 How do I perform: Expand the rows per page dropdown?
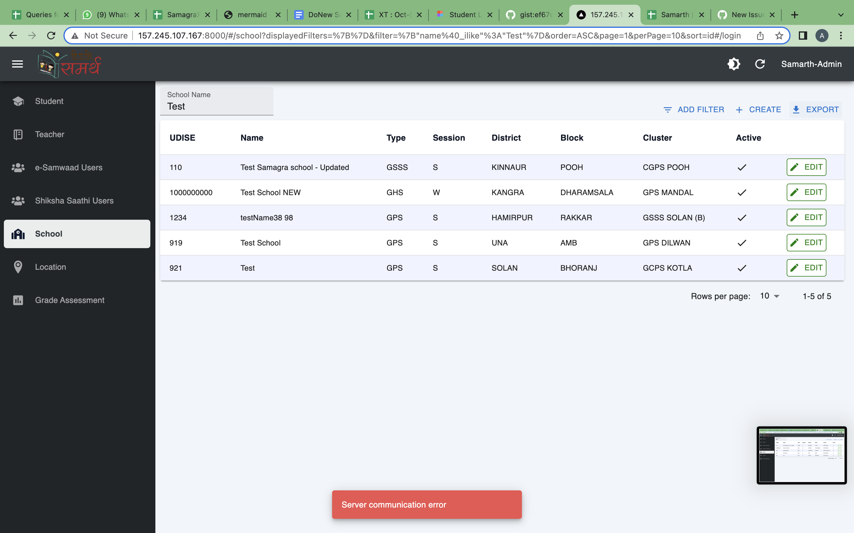[x=770, y=296]
